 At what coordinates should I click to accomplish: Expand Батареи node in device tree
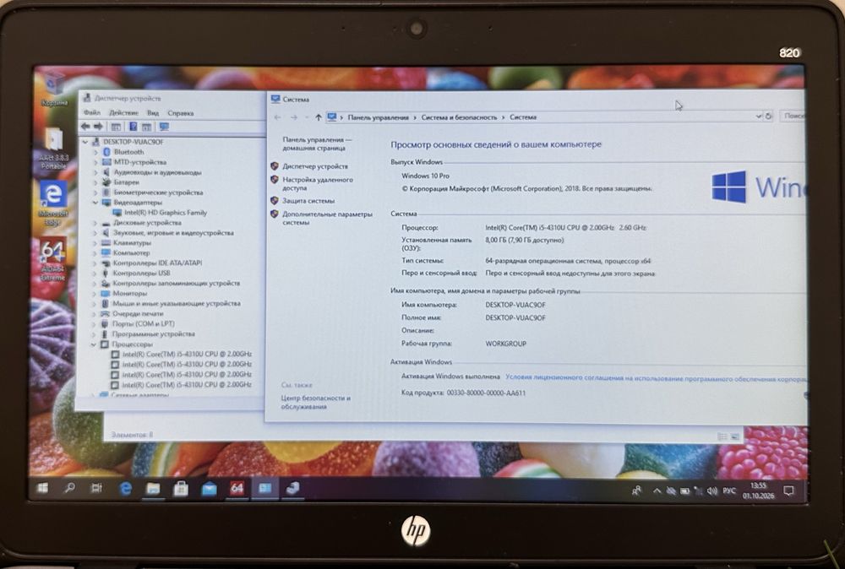click(x=96, y=182)
